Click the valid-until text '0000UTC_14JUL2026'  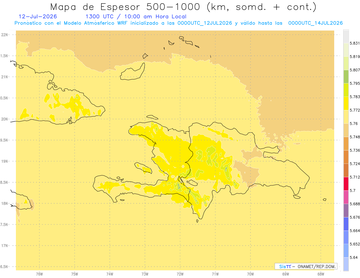point(315,23)
